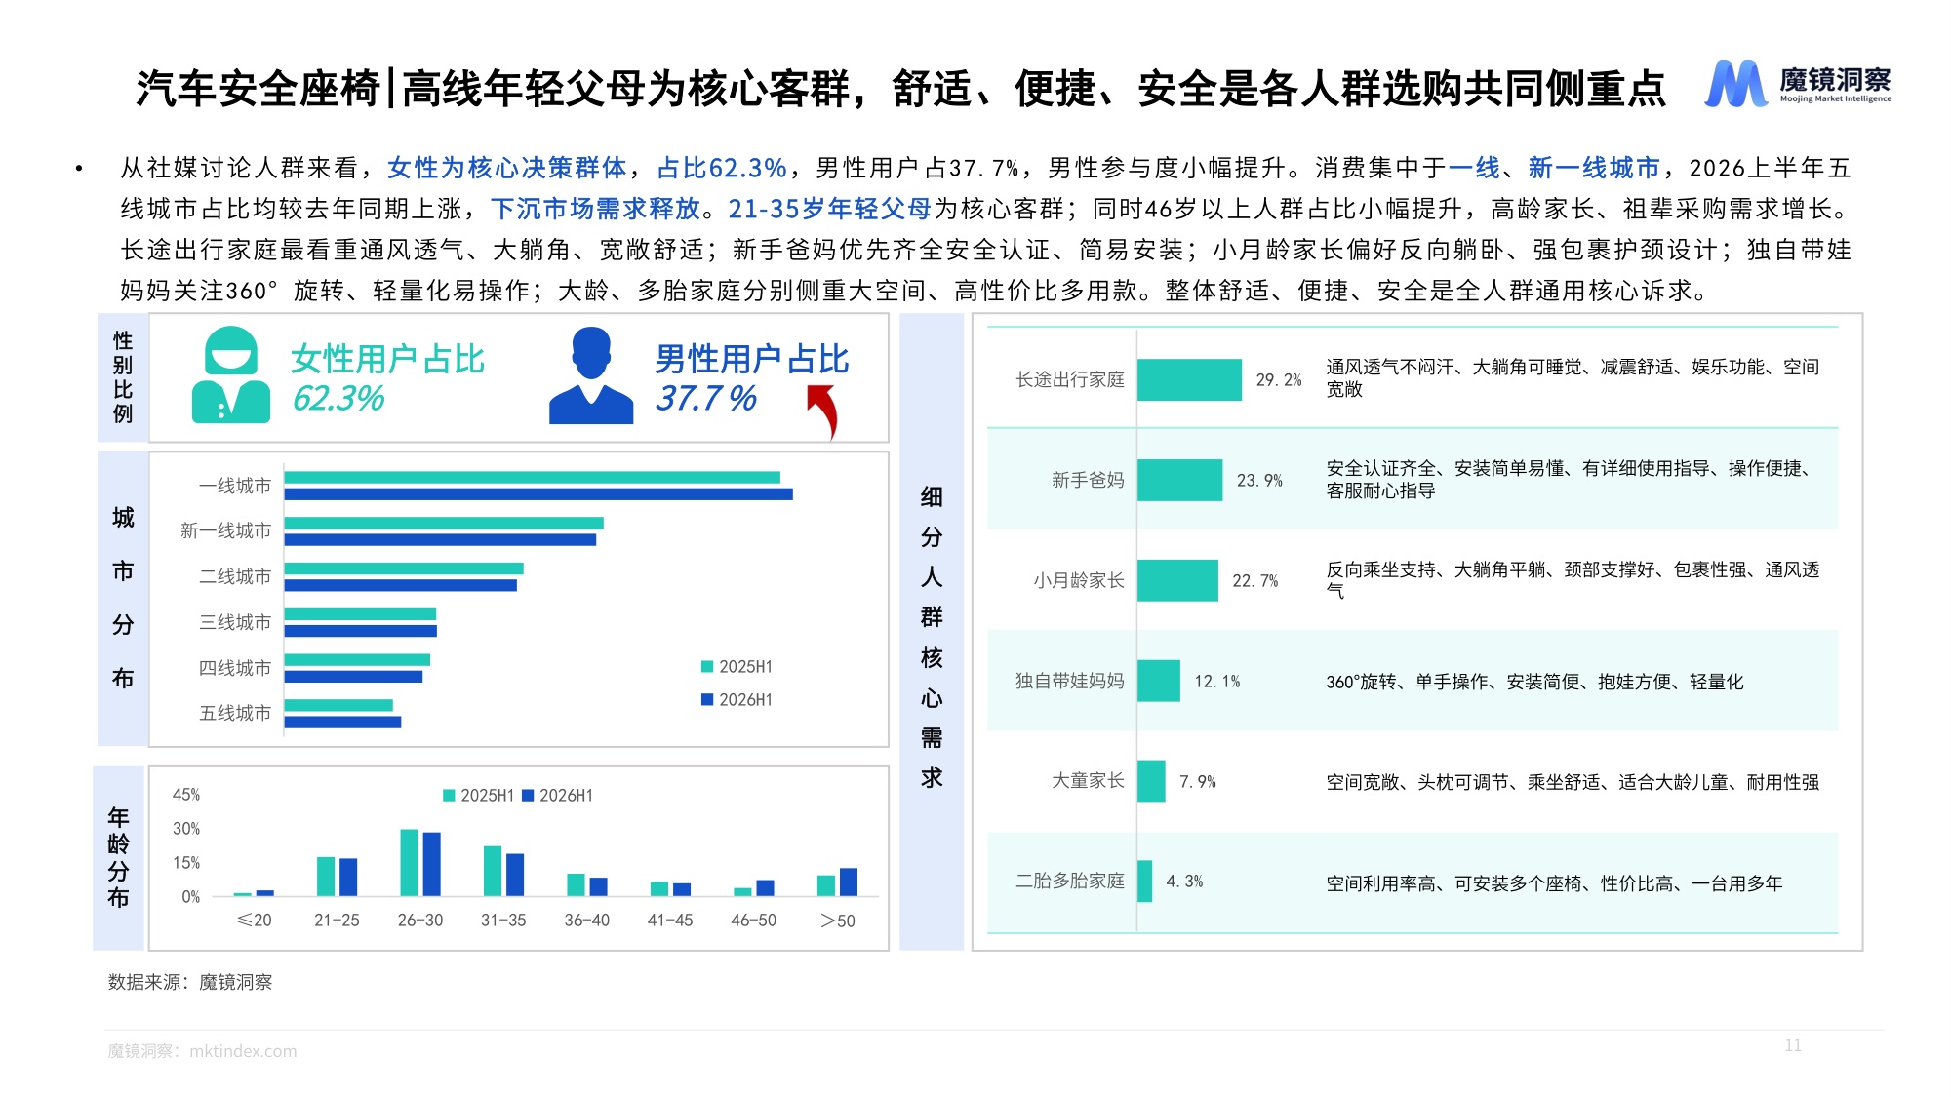
Task: Click the 4.3% bar value
Action: [1184, 882]
